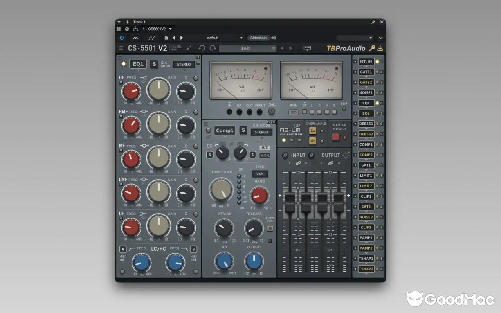Invert the OUTPUT phase button
The height and width of the screenshot is (313, 501).
(x=312, y=155)
